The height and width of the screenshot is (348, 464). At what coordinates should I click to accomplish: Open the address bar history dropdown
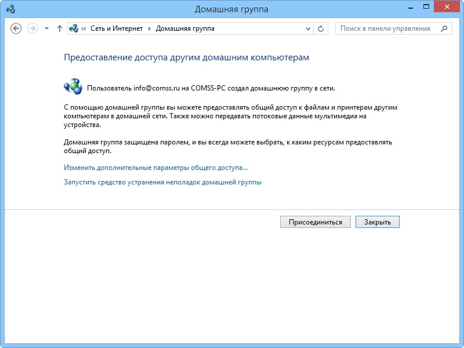click(308, 28)
